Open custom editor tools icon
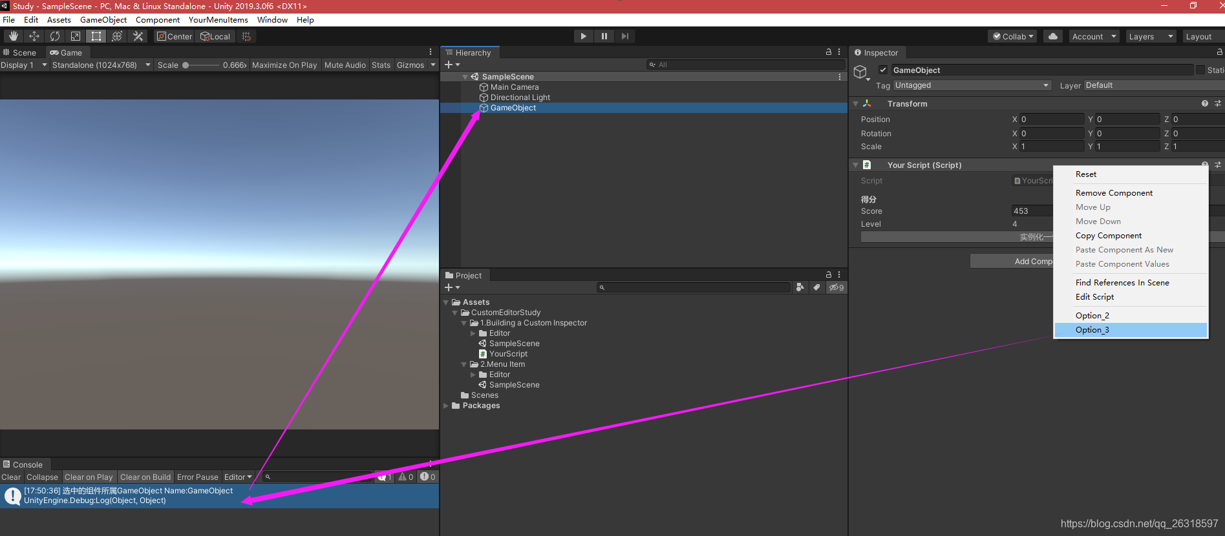Image resolution: width=1225 pixels, height=536 pixels. pyautogui.click(x=138, y=36)
